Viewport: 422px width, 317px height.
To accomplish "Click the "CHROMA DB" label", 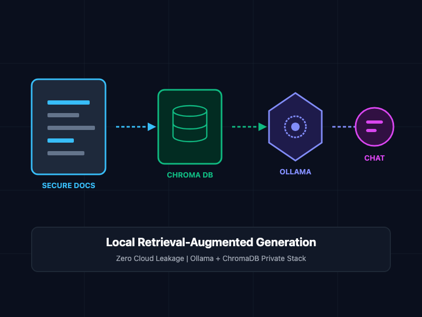I will pos(190,175).
